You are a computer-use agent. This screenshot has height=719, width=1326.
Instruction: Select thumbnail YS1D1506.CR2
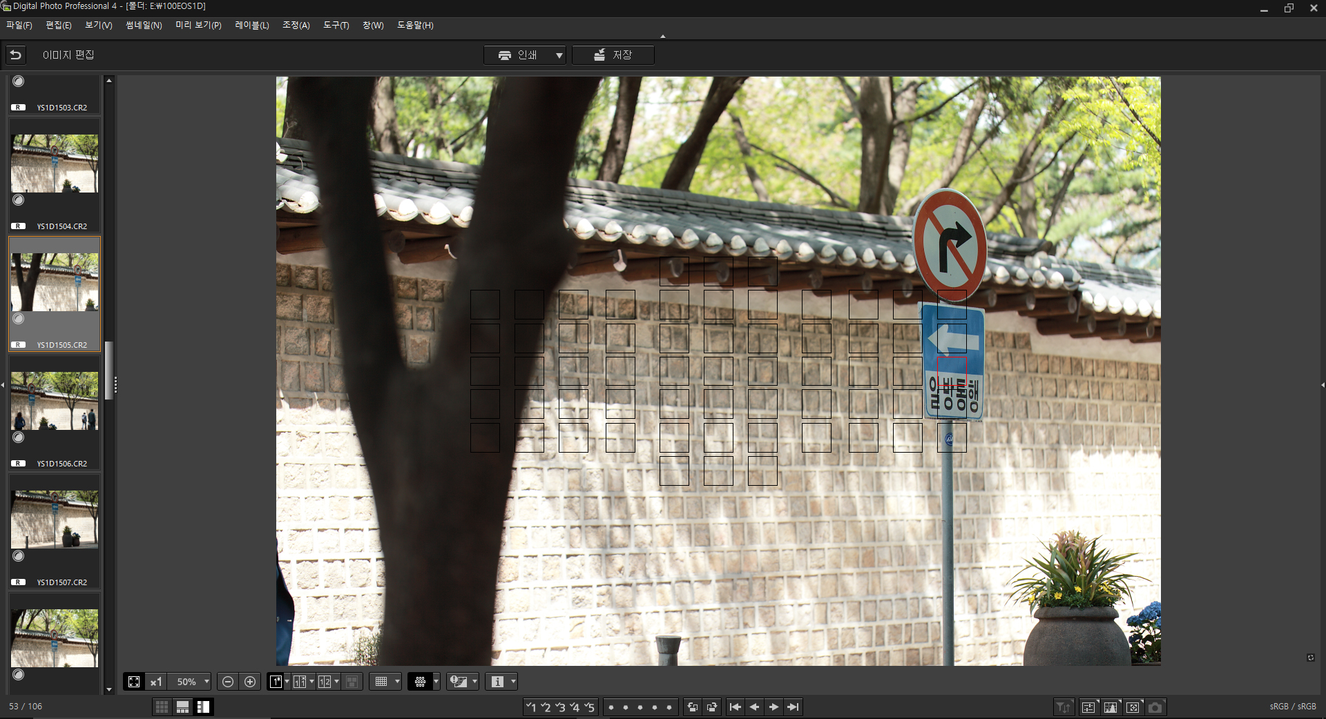click(55, 413)
